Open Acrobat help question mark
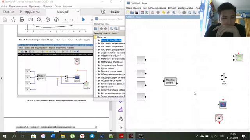Screen dimensions: 250x140 click(x=103, y=12)
